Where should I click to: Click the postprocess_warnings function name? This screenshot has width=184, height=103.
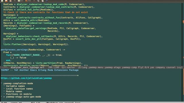click(14, 50)
